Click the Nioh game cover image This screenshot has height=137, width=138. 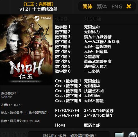coord(26,50)
